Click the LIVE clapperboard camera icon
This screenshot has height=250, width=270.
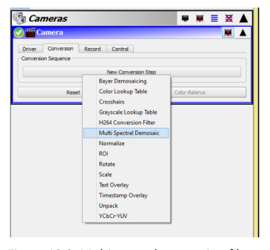pyautogui.click(x=30, y=32)
